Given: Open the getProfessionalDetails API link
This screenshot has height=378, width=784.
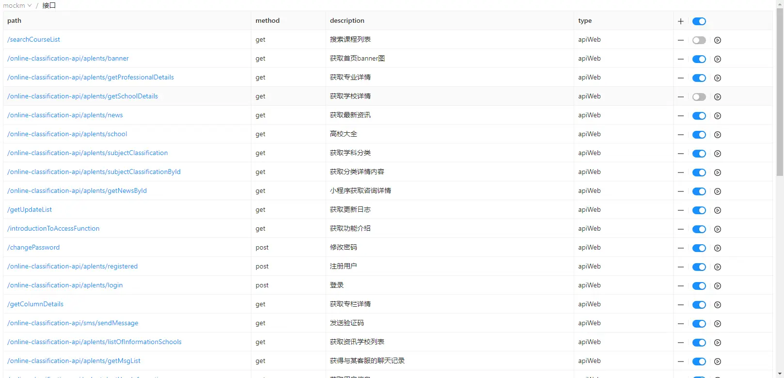Looking at the screenshot, I should point(91,78).
